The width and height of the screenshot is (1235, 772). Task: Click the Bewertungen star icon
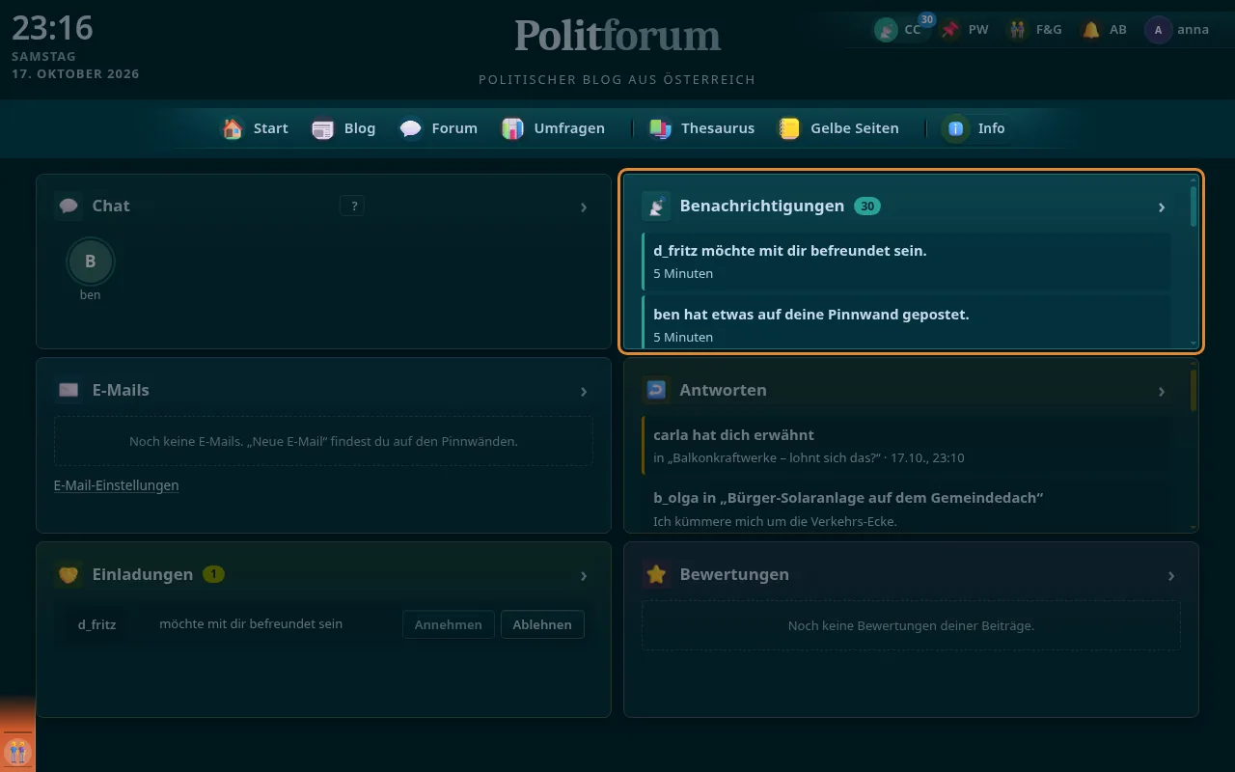[x=656, y=574]
